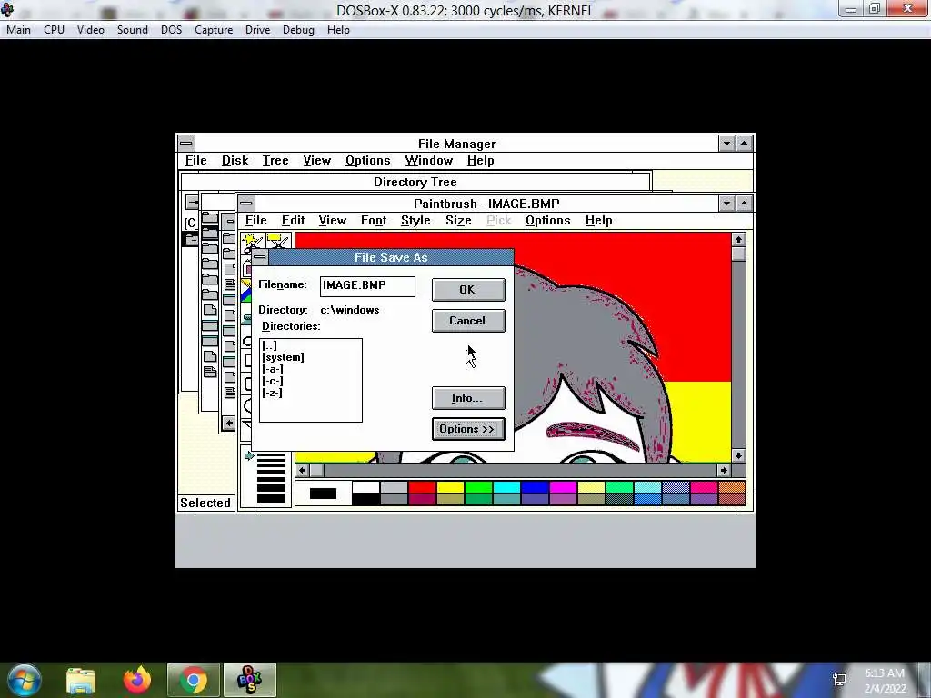The width and height of the screenshot is (931, 698).
Task: Open DOSBox-X Drive menu
Action: pos(257,30)
